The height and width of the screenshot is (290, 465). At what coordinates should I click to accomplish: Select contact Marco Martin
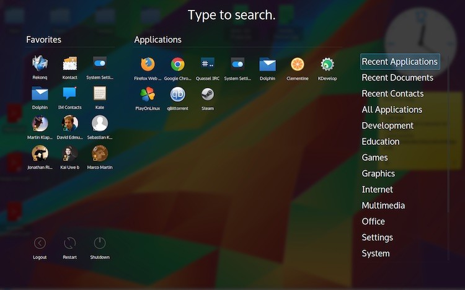100,157
